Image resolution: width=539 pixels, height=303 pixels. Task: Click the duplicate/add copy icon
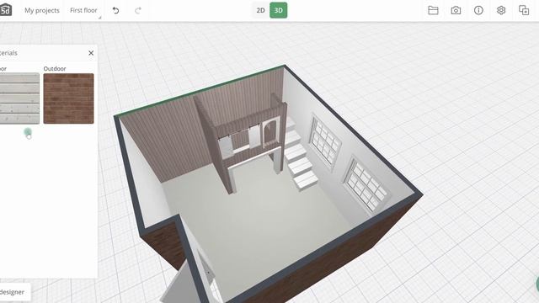[x=524, y=10]
